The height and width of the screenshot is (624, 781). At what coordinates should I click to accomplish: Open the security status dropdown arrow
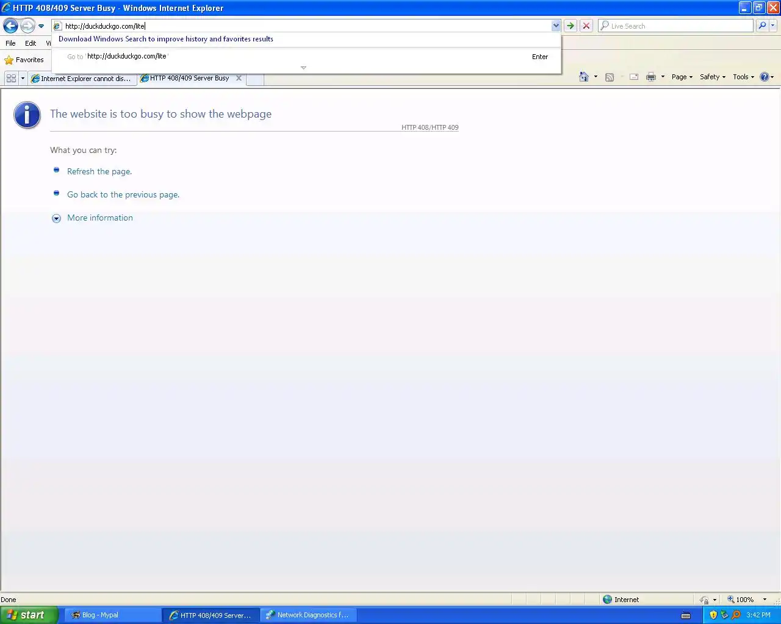(714, 600)
